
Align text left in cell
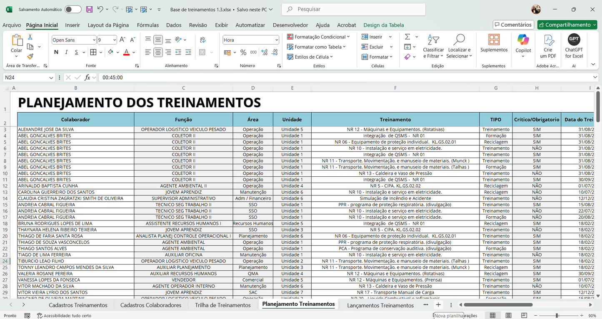click(x=148, y=52)
